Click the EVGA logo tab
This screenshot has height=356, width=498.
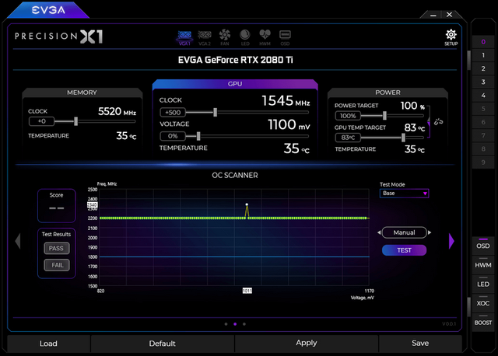pyautogui.click(x=48, y=10)
